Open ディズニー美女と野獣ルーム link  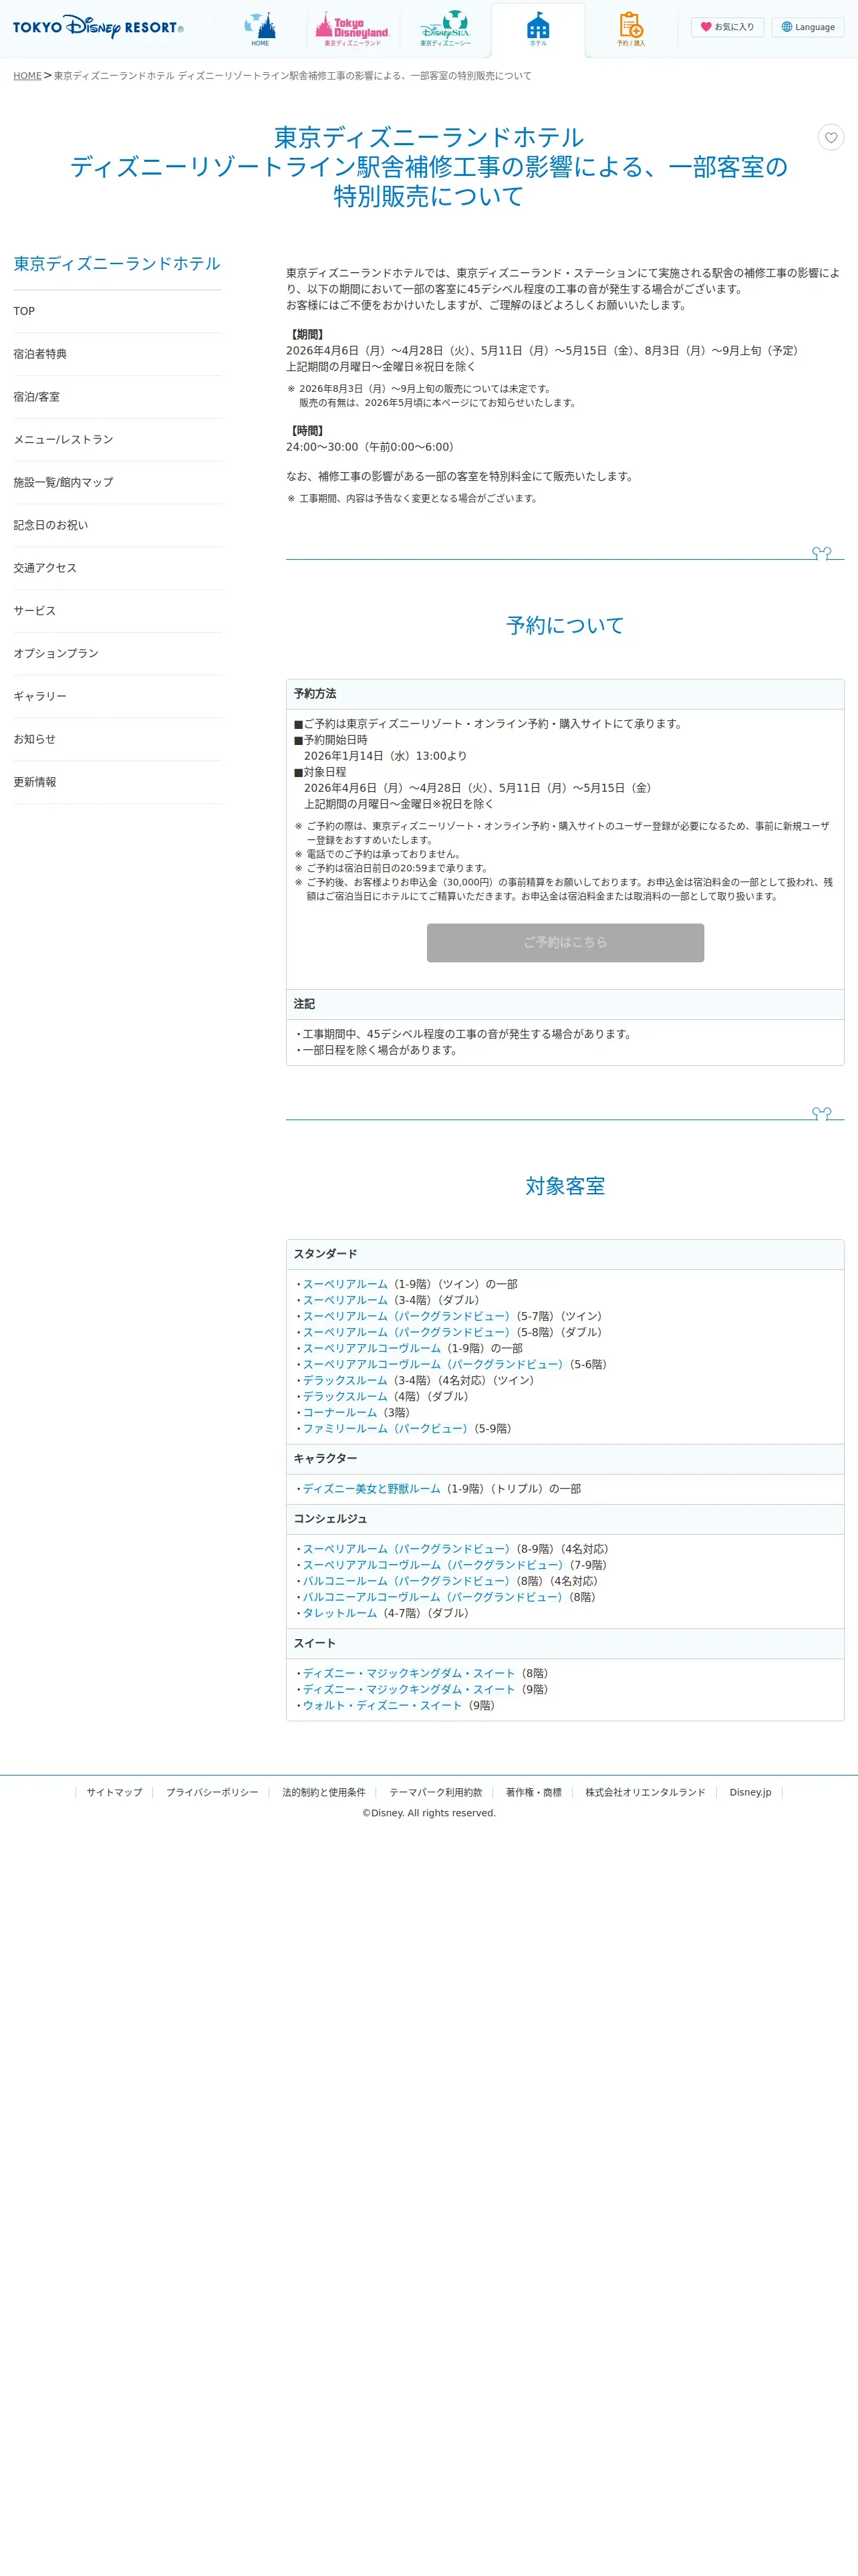pos(372,1489)
